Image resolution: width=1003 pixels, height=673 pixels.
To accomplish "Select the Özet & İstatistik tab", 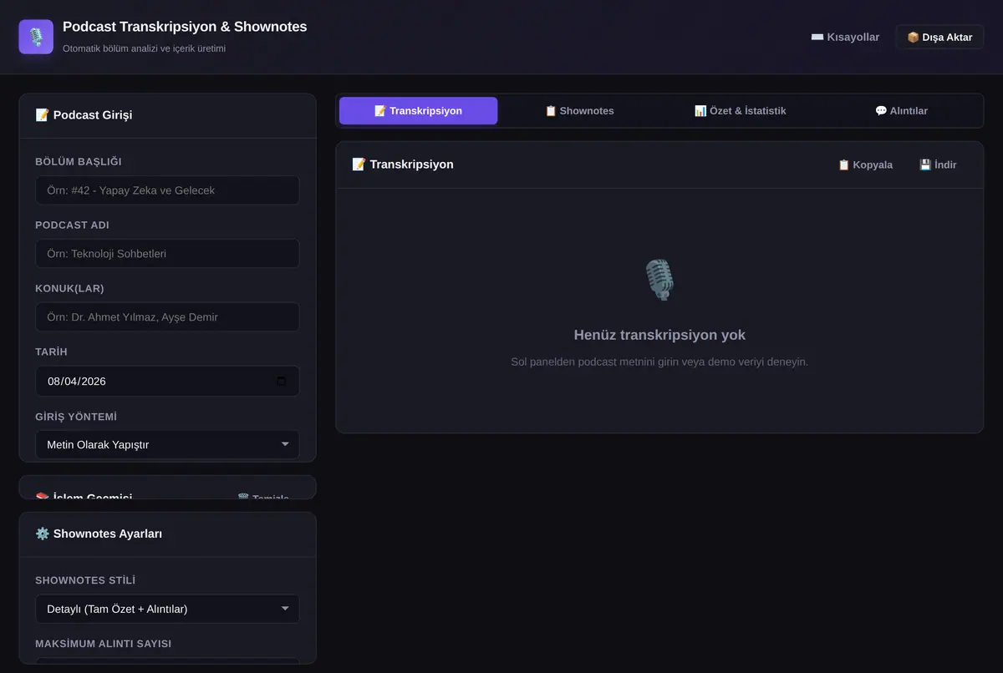I will pyautogui.click(x=741, y=111).
